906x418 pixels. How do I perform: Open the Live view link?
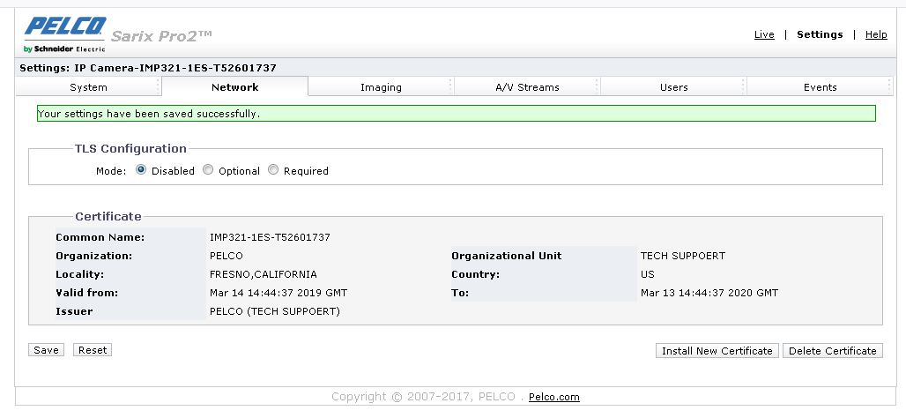coord(764,34)
